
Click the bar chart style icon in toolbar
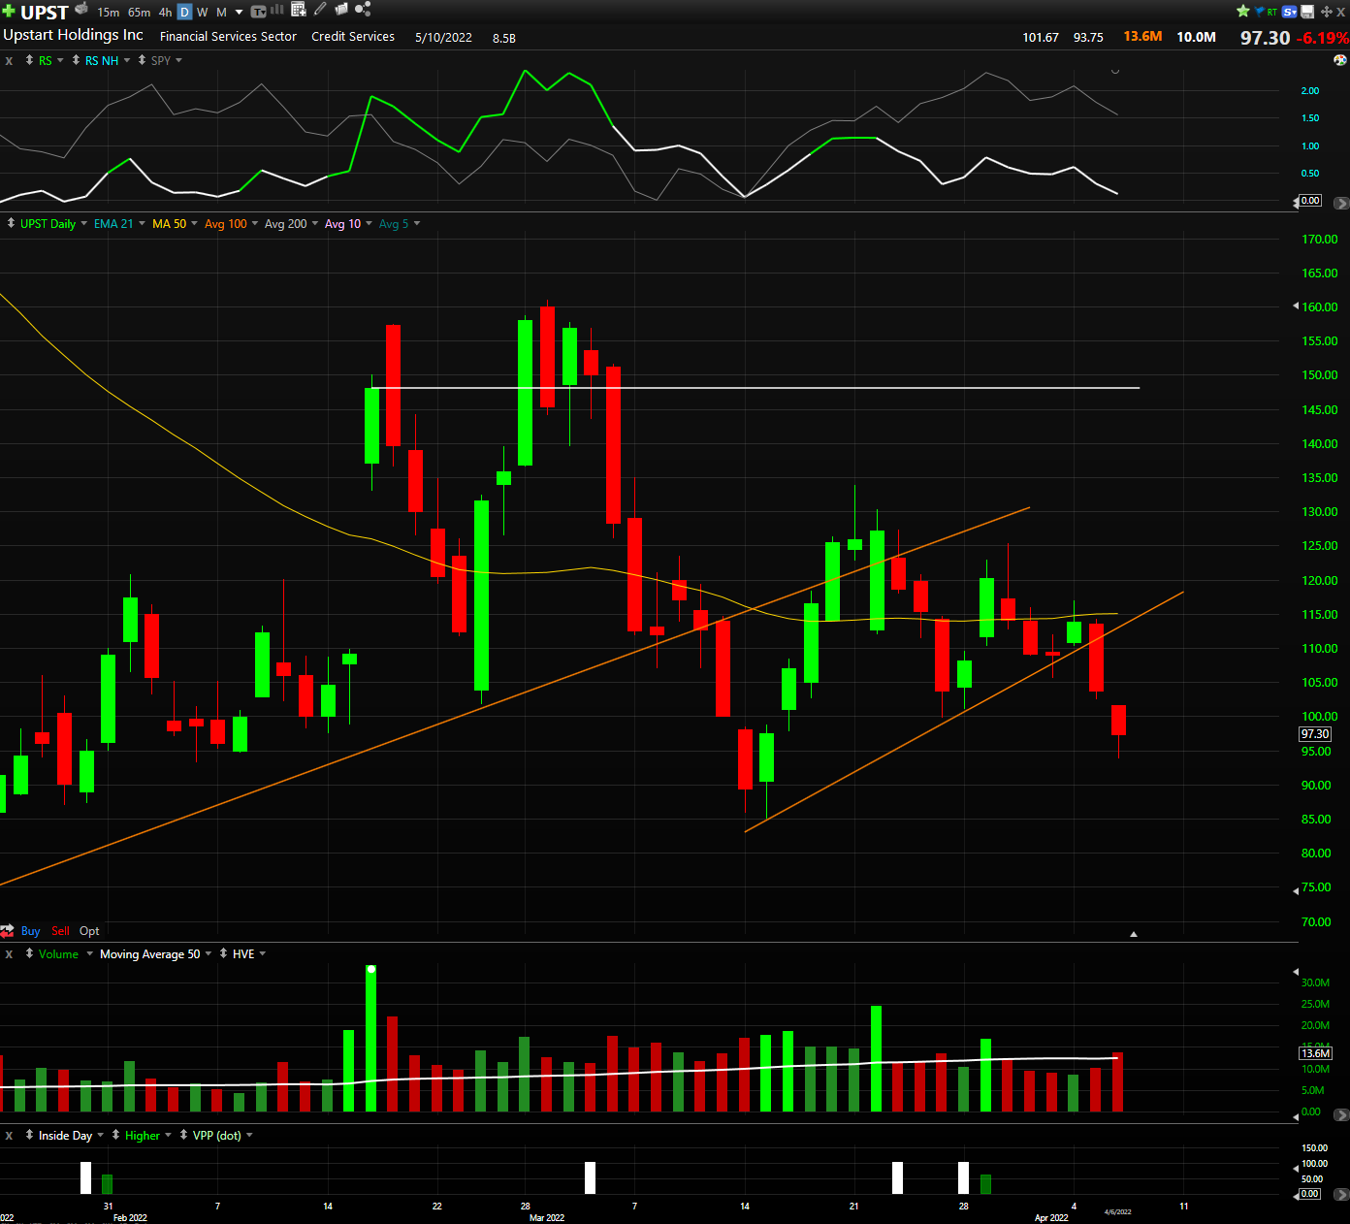coord(277,10)
